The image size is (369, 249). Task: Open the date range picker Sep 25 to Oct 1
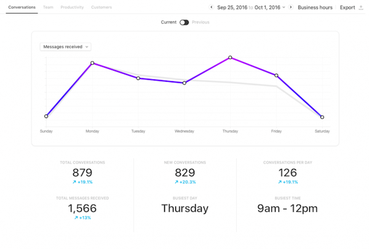point(251,7)
